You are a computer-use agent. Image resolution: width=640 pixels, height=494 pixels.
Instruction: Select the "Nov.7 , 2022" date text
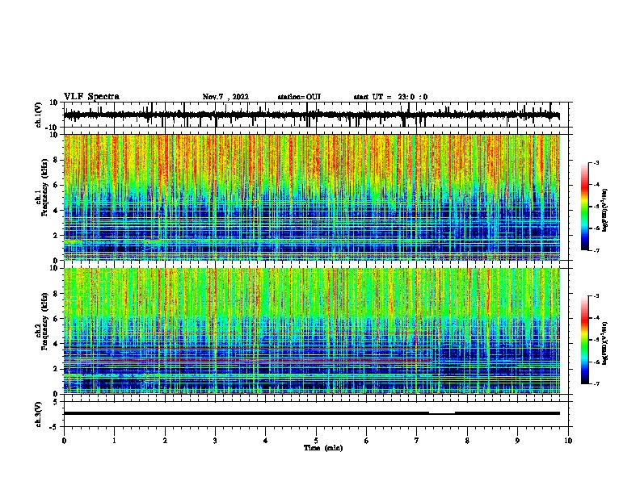225,97
